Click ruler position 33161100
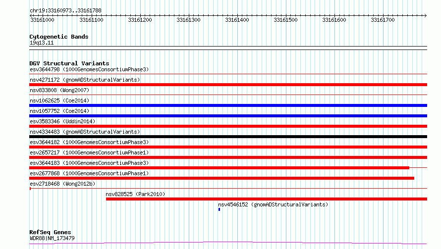 (91, 20)
